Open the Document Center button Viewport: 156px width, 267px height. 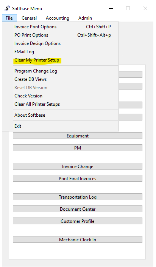[78, 209]
